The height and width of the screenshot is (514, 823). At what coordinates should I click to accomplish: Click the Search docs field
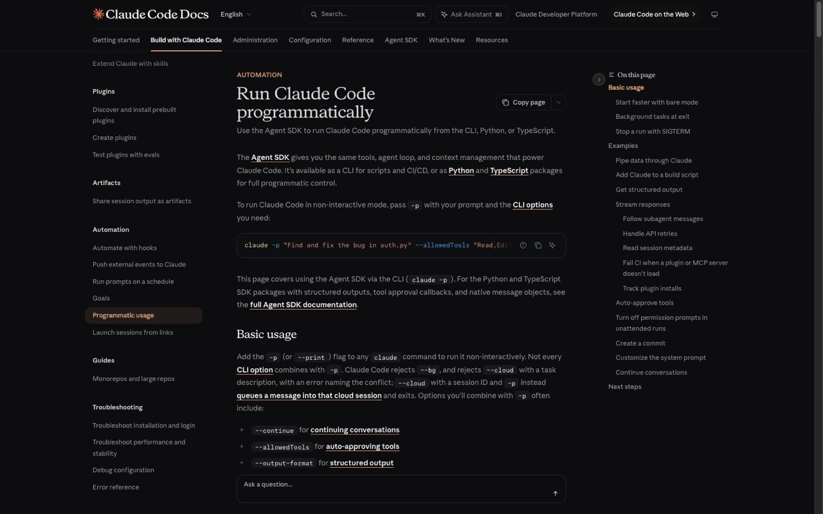coord(367,14)
